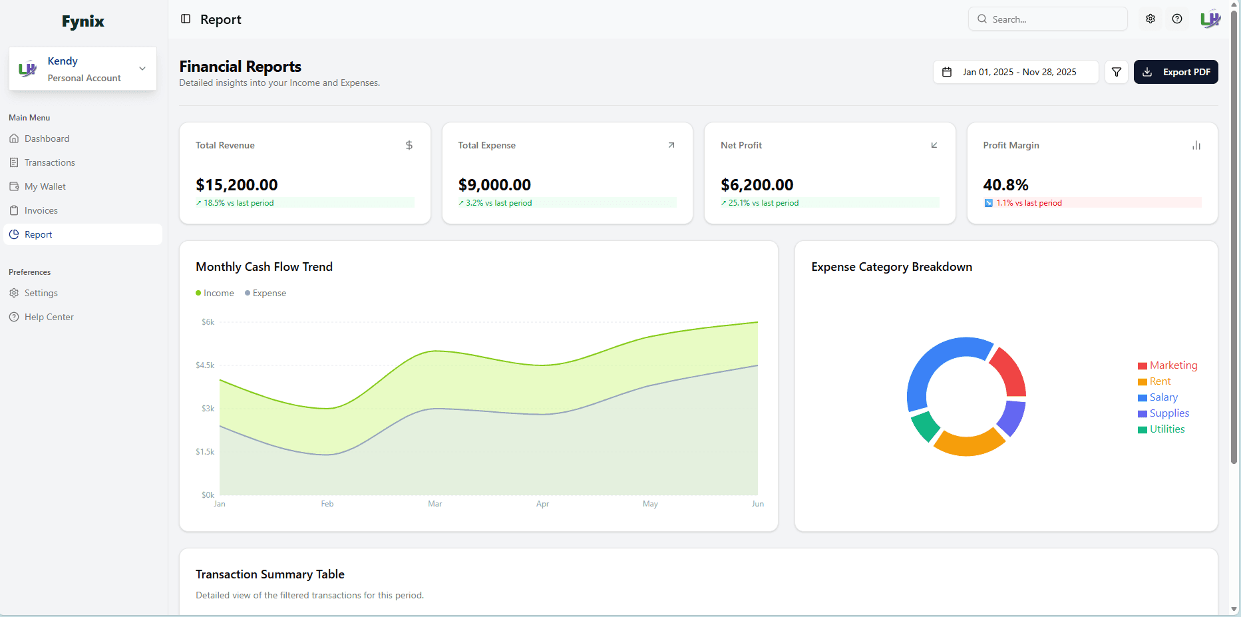Click the My Wallet sidebar icon

14,186
